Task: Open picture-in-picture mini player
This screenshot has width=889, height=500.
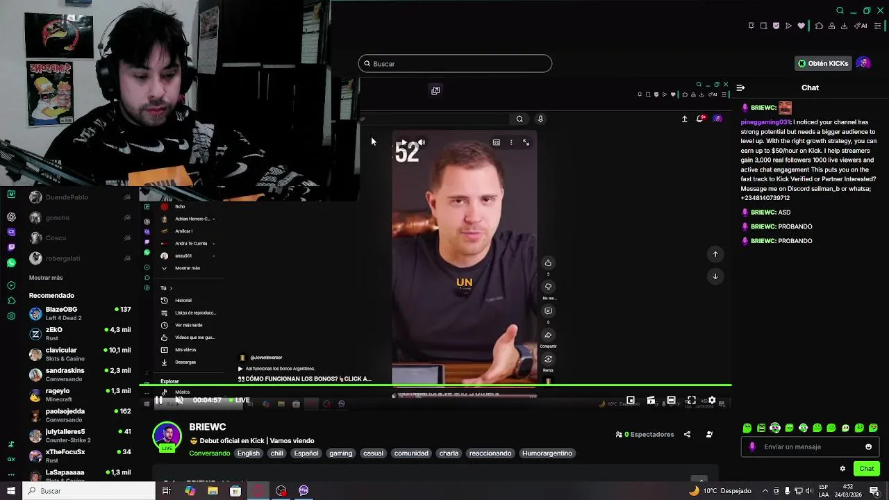Action: point(631,400)
